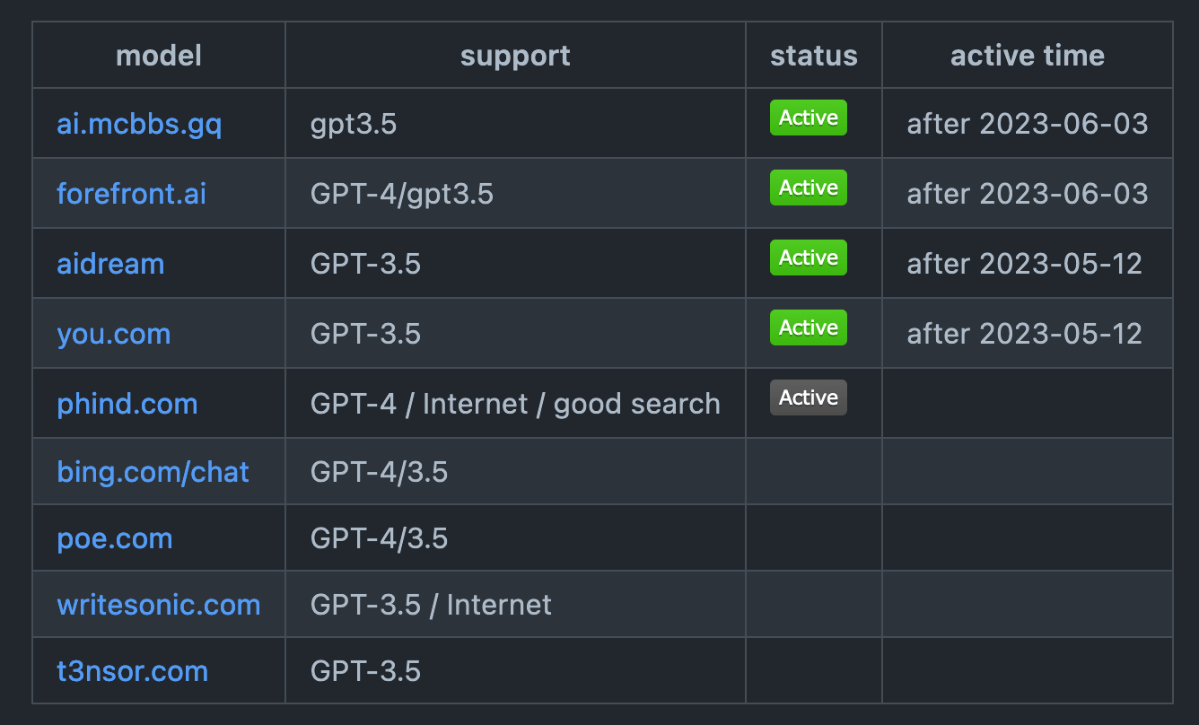Select the Active badge next to aidream
Image resolution: width=1199 pixels, height=725 pixels.
pos(808,258)
